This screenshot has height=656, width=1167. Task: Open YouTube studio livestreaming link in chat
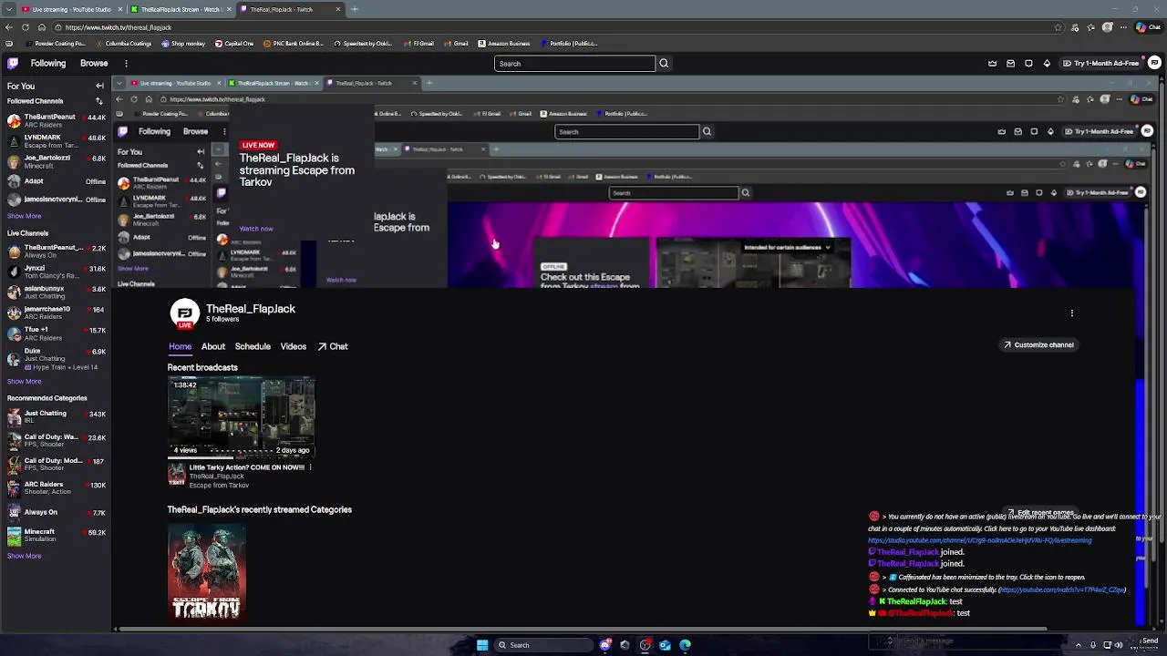click(x=979, y=540)
